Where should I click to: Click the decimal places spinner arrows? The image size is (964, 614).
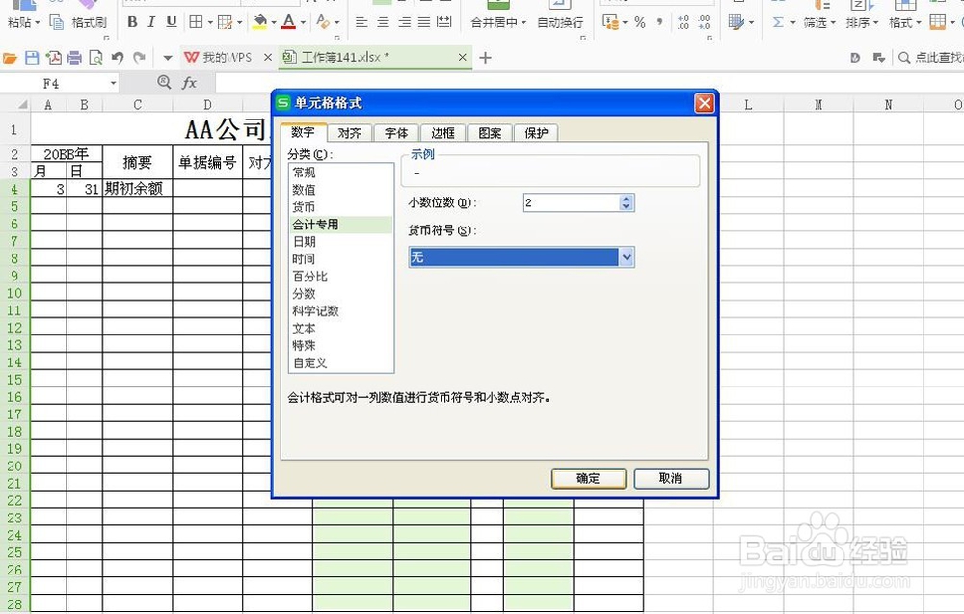(x=626, y=202)
